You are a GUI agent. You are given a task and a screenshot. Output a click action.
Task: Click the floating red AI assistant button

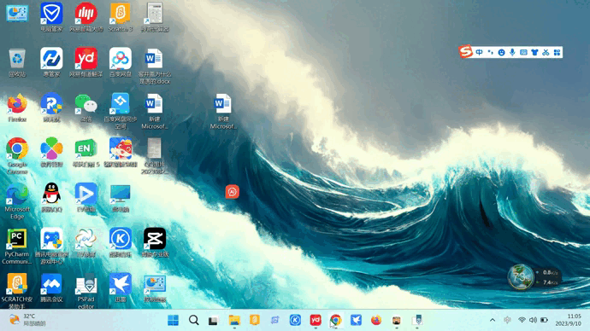(233, 192)
